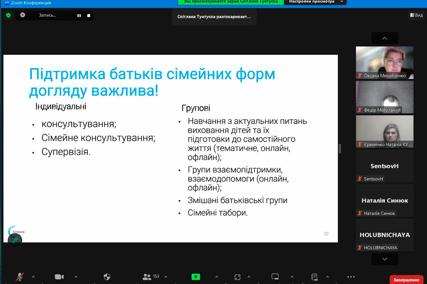Click Сімейне консультування bullet text

[98, 138]
